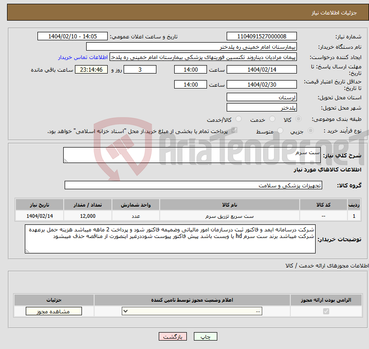Click the ست سریع تزریق سرم table row

tap(229, 216)
